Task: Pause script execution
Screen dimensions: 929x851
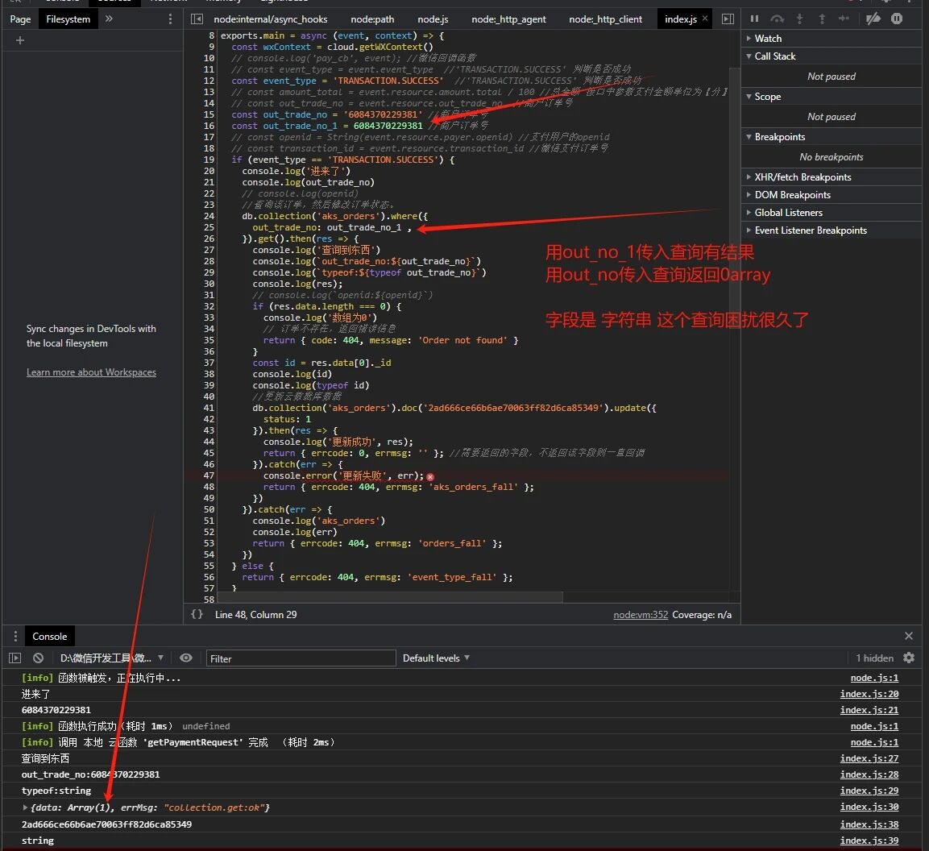Action: [754, 19]
